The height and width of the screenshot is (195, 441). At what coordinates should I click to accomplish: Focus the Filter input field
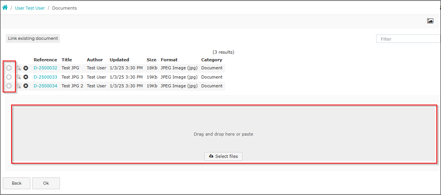408,39
